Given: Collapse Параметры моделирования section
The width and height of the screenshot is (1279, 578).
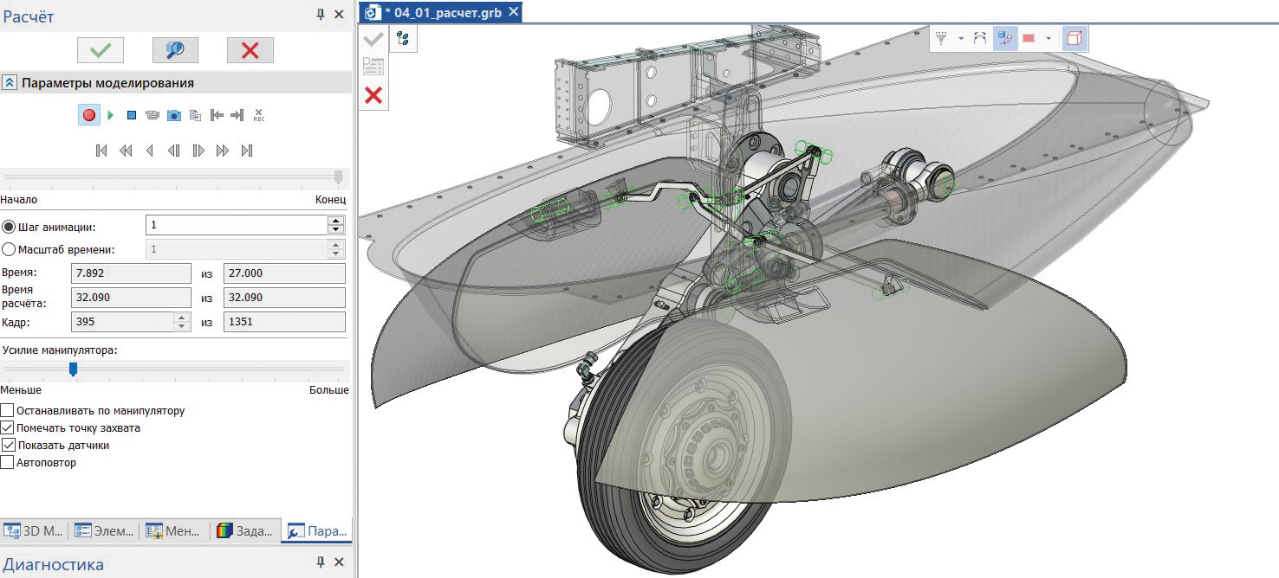Looking at the screenshot, I should point(10,83).
